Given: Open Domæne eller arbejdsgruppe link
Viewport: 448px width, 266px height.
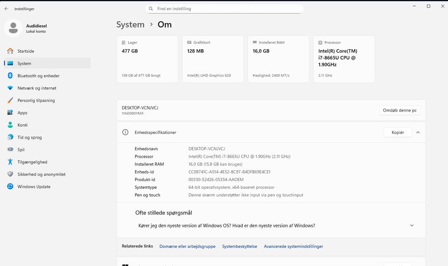Looking at the screenshot, I should (187, 246).
